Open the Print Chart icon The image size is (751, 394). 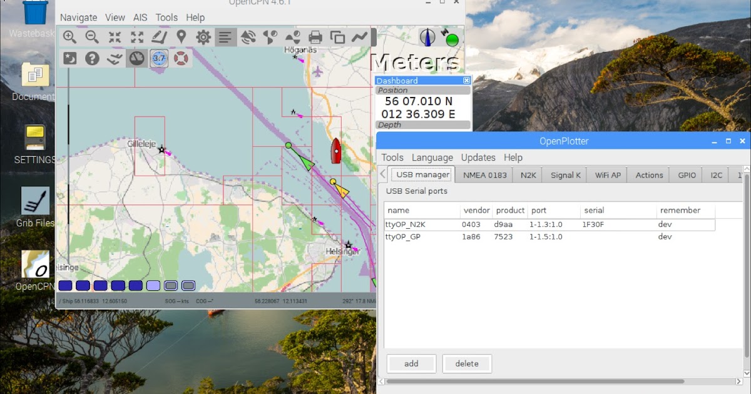click(x=315, y=37)
